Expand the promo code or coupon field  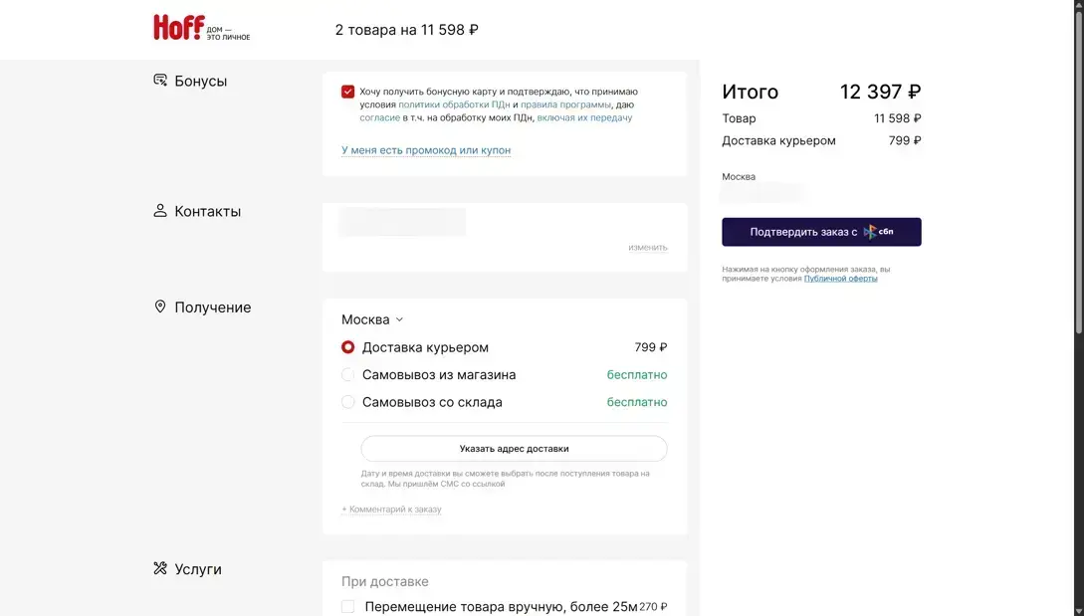426,150
